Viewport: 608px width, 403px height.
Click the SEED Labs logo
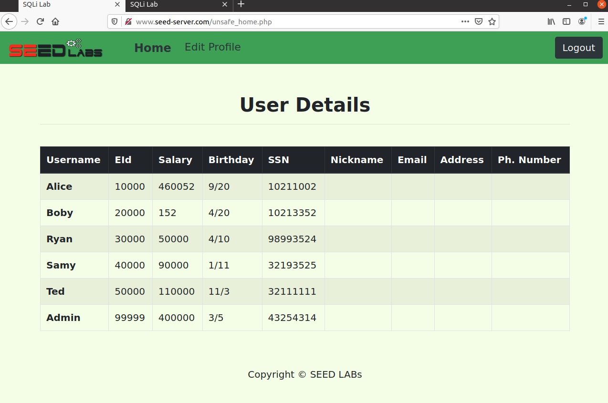click(x=56, y=48)
